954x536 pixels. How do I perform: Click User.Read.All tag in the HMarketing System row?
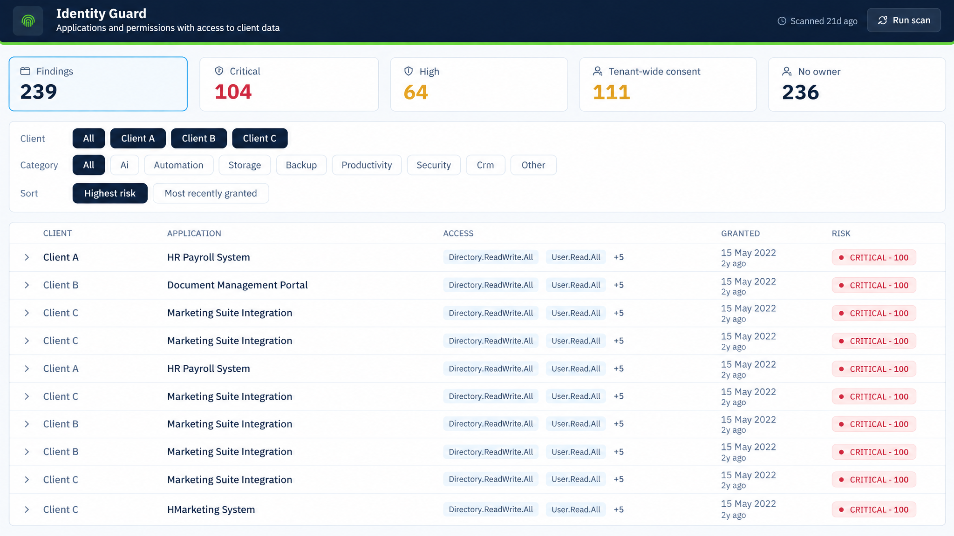tap(576, 509)
